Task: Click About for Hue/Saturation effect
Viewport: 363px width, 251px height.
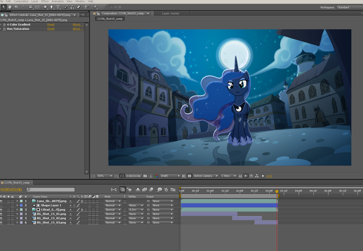Action: pyautogui.click(x=77, y=29)
